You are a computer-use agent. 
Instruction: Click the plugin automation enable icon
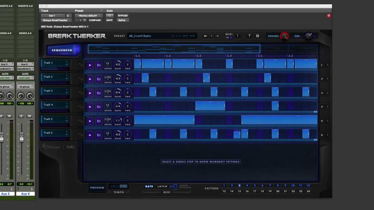pyautogui.click(x=109, y=16)
